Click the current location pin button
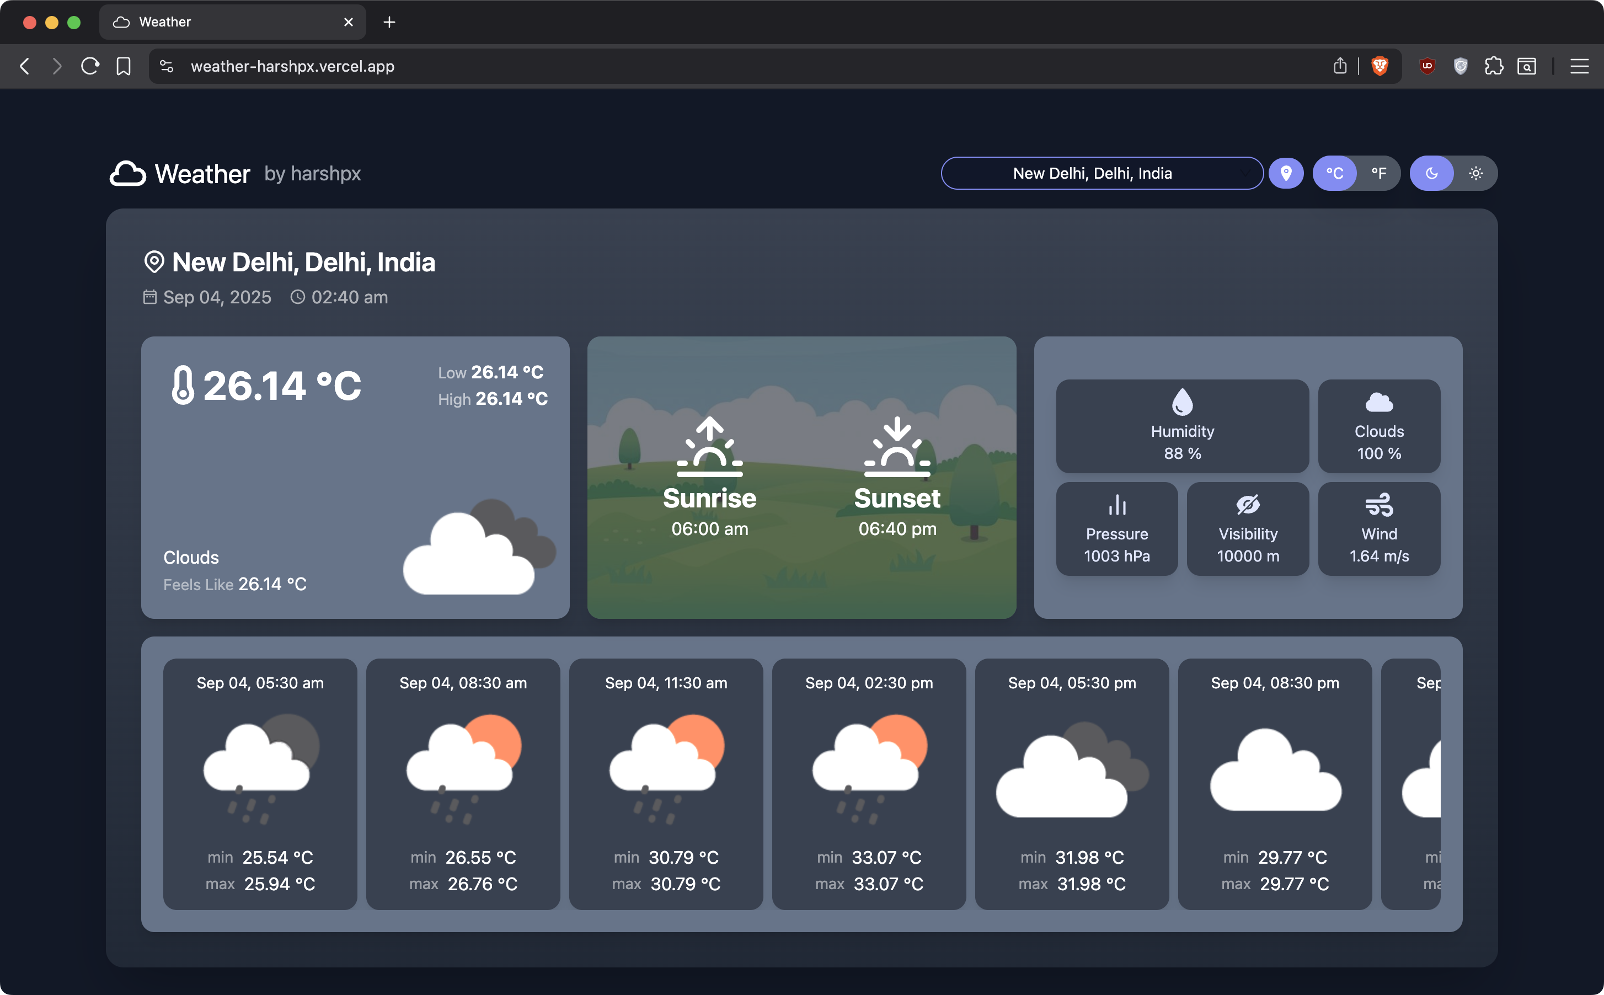The width and height of the screenshot is (1604, 995). [x=1286, y=174]
